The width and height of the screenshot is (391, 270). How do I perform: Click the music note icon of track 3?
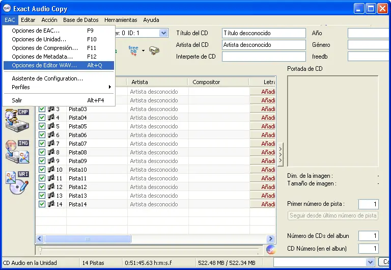tap(51, 109)
